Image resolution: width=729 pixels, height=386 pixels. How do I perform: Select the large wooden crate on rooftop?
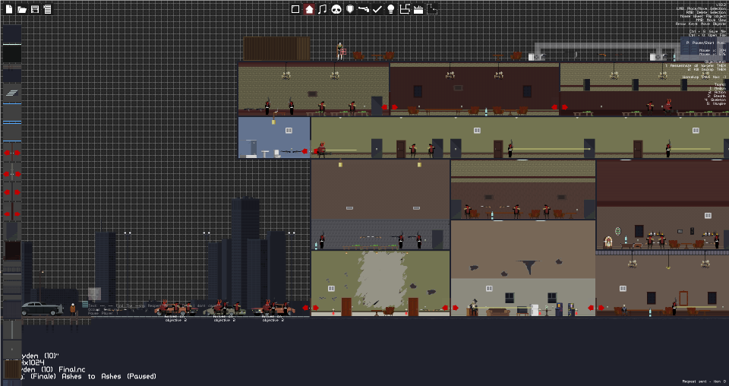click(x=276, y=49)
